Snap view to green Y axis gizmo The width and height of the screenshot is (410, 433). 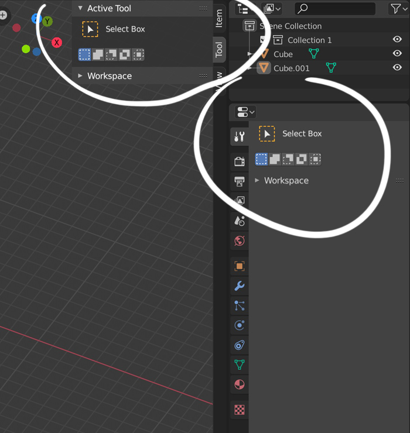point(47,21)
